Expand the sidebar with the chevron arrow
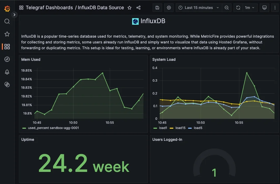Image resolution: width=280 pixels, height=184 pixels. click(x=14, y=15)
